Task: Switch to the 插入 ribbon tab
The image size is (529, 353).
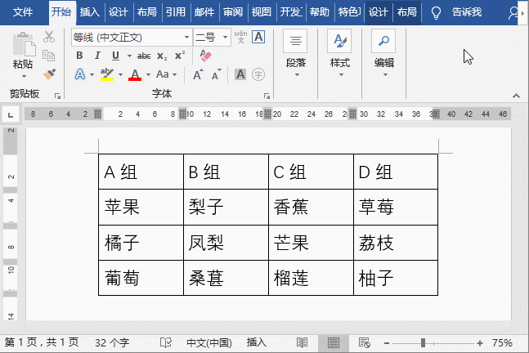Action: 89,12
